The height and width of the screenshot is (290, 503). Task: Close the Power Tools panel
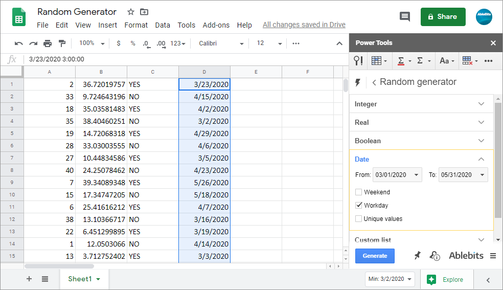pyautogui.click(x=493, y=43)
